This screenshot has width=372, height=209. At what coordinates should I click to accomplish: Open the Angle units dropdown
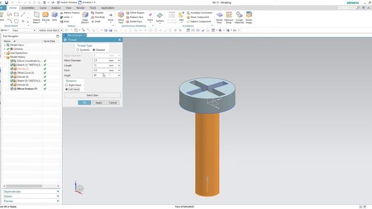coord(119,75)
